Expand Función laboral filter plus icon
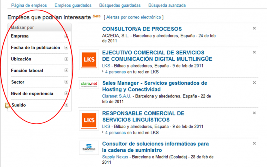Image resolution: width=267 pixels, height=167 pixels. (x=66, y=70)
